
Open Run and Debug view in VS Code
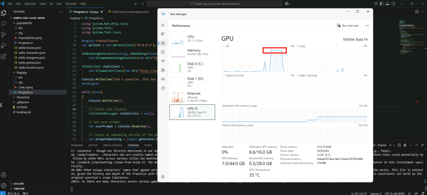click(x=4, y=45)
